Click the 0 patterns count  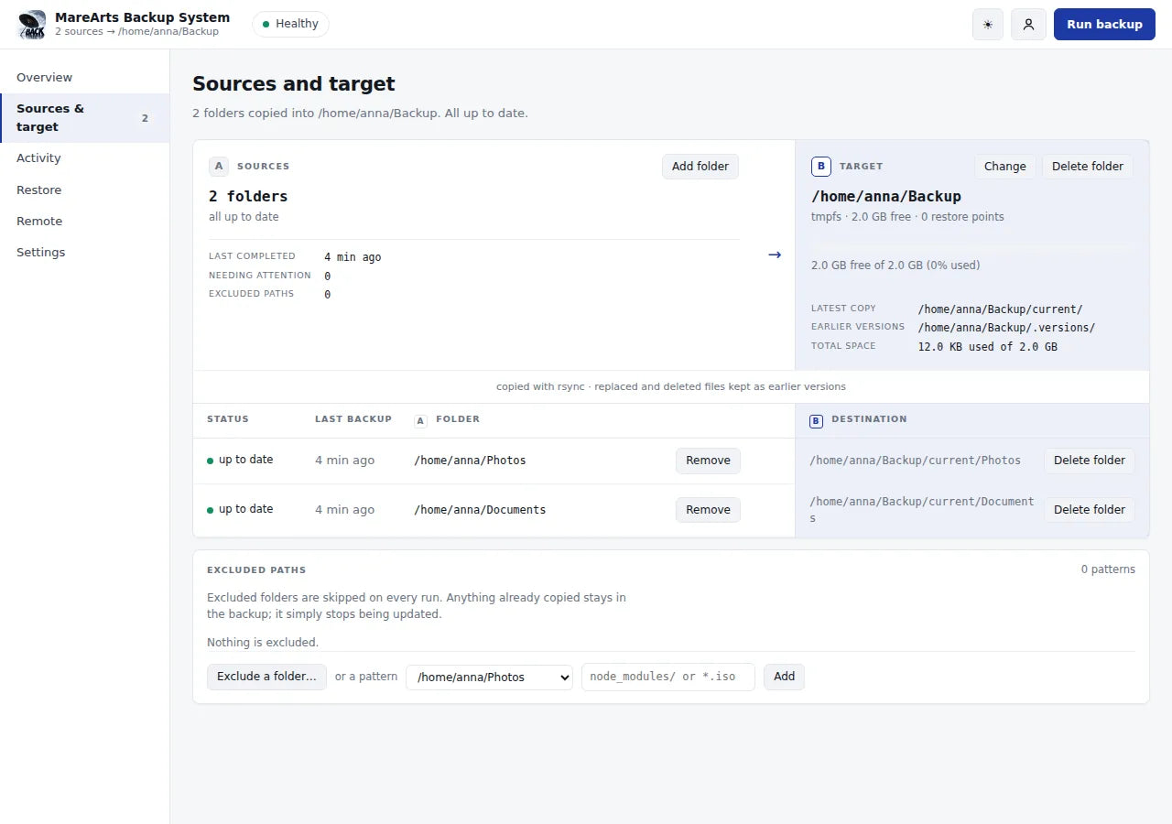point(1108,569)
